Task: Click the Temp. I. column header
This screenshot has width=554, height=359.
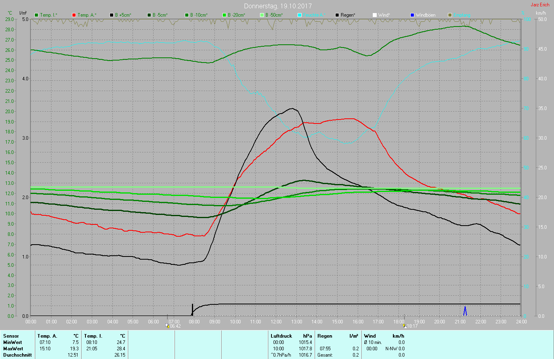Action: [93, 336]
